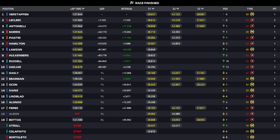Select the VERSTAPPEN driver name
Image resolution: width=280 pixels, height=140 pixels.
(x=19, y=14)
